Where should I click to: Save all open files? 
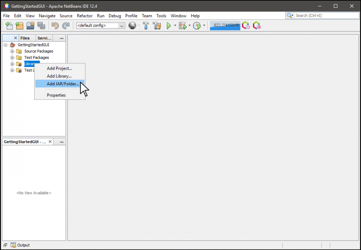[41, 25]
